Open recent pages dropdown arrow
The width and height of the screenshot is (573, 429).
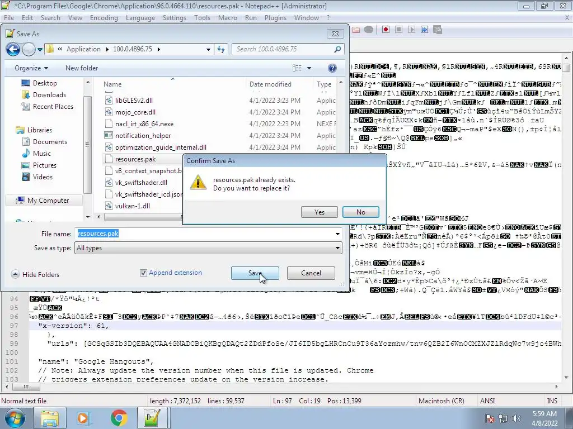[x=40, y=49]
